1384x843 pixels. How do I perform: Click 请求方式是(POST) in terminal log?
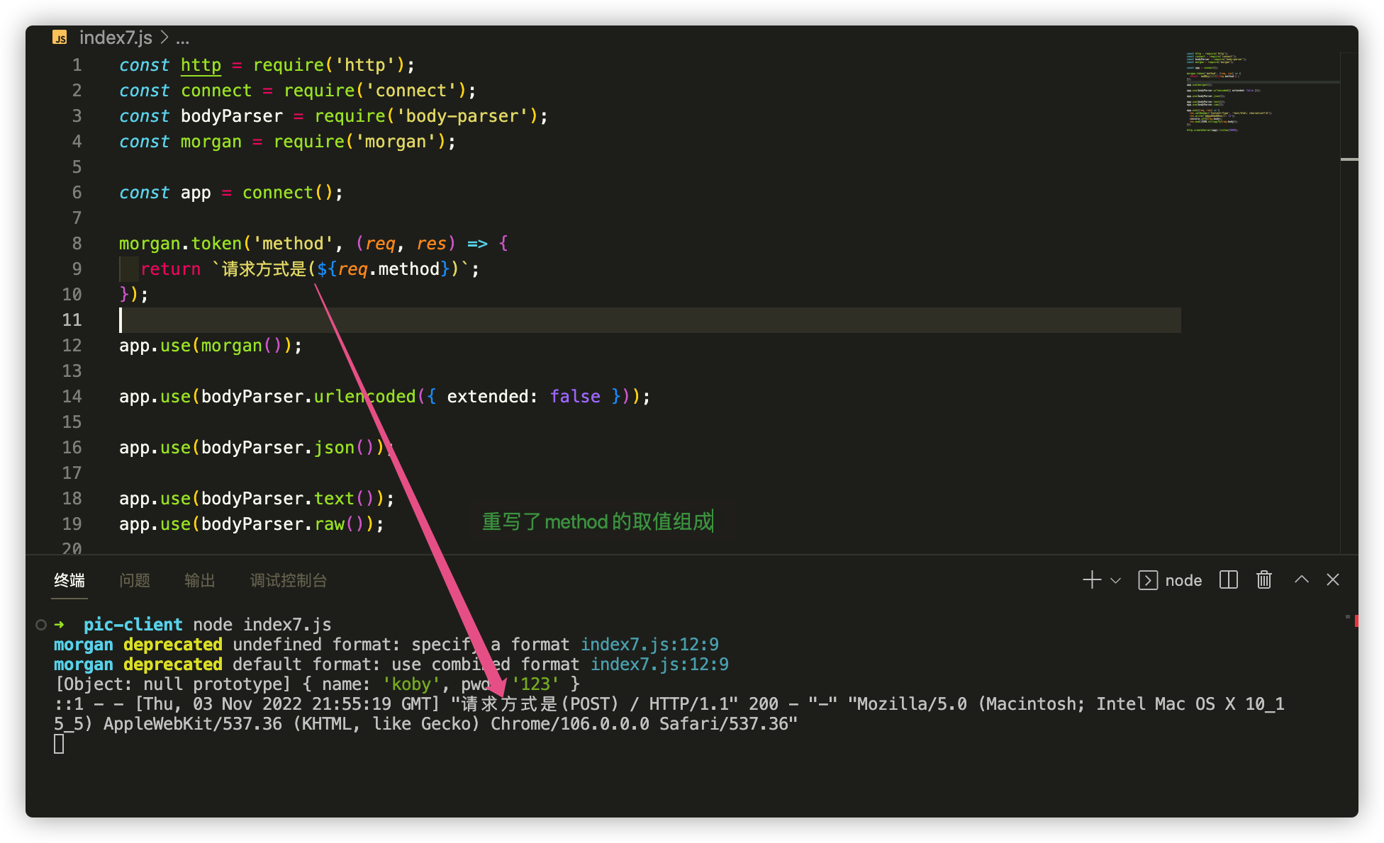540,703
